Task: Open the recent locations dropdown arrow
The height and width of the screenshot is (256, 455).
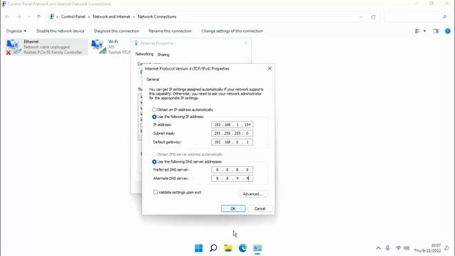Action: [x=28, y=17]
